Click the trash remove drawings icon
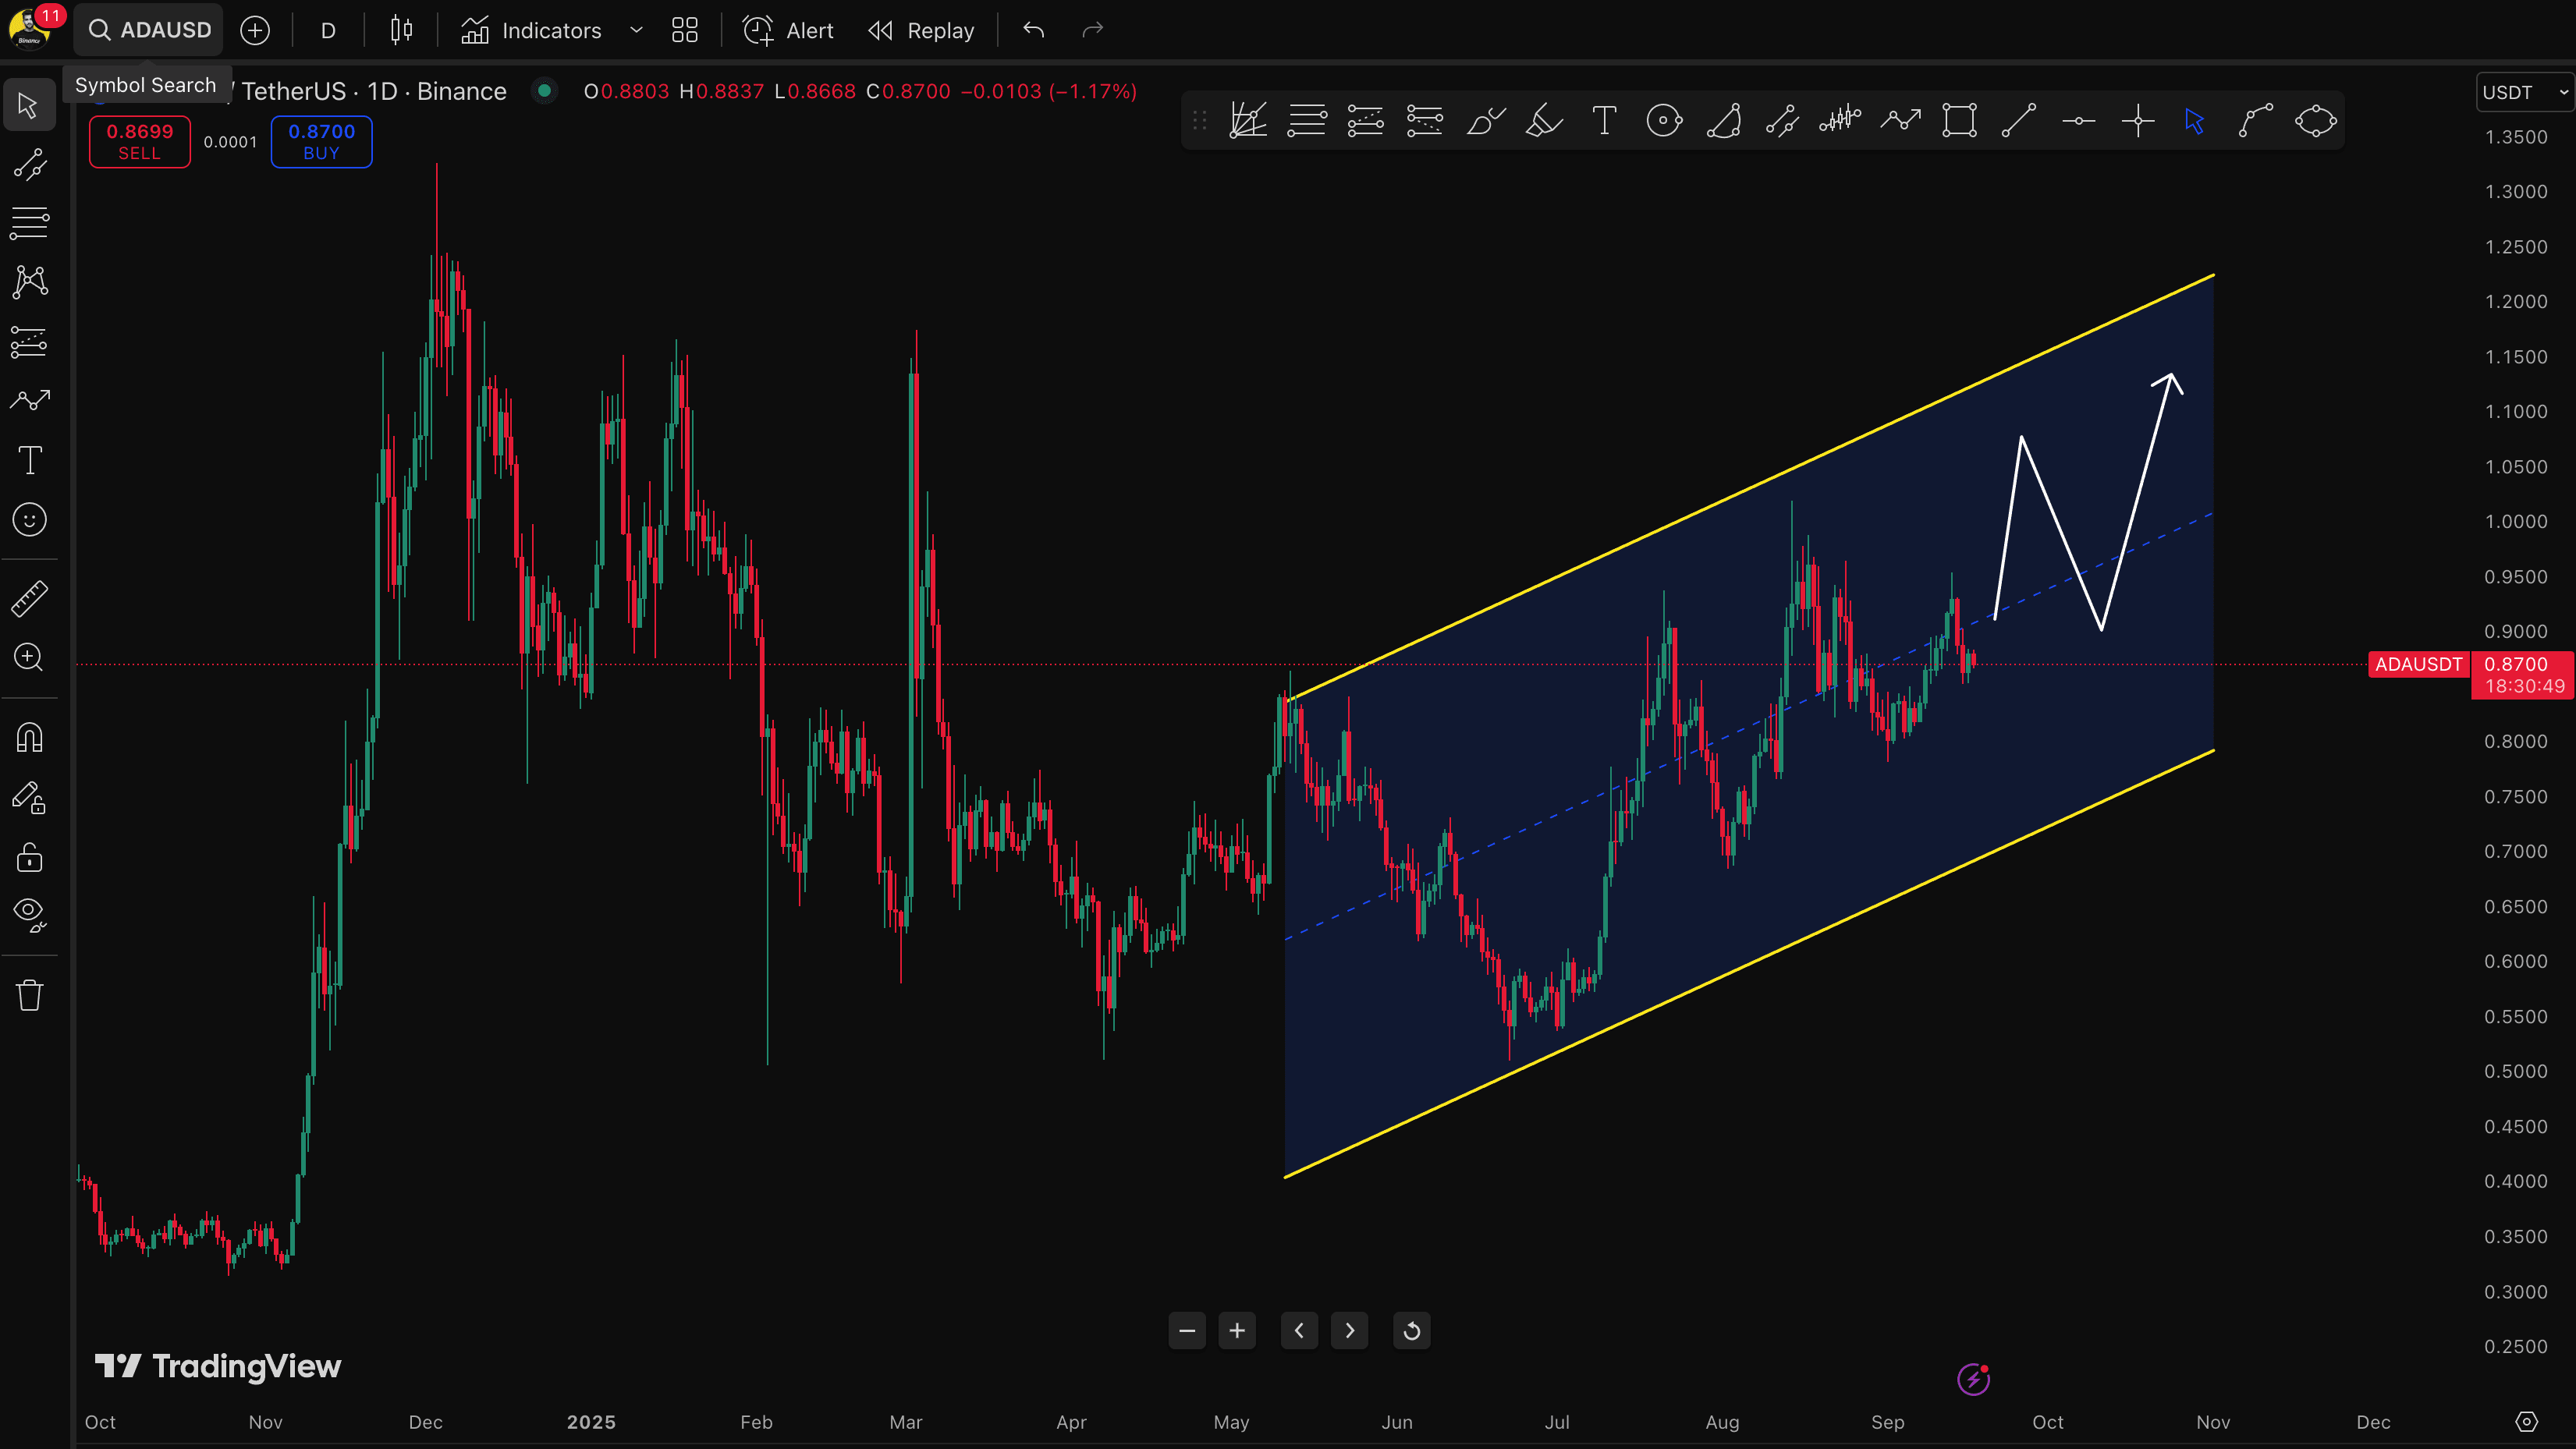 pyautogui.click(x=29, y=996)
